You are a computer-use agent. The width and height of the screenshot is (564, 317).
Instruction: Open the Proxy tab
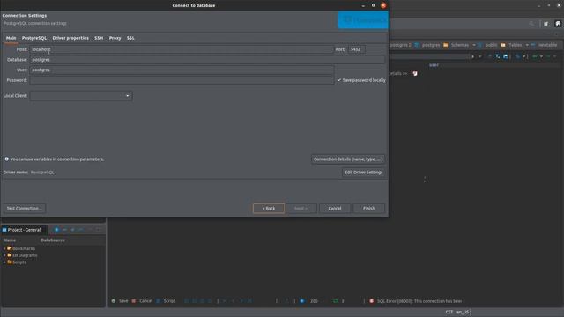115,38
